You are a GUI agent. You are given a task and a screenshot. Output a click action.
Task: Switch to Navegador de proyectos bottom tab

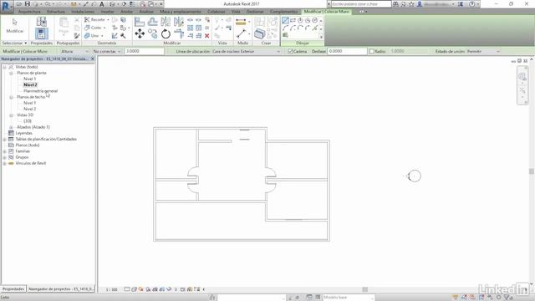pyautogui.click(x=61, y=289)
